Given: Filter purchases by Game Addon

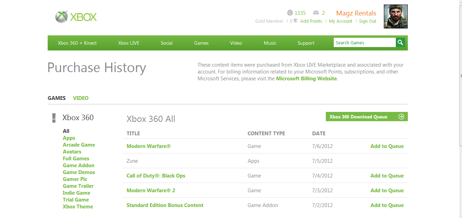Looking at the screenshot, I should click(79, 165).
